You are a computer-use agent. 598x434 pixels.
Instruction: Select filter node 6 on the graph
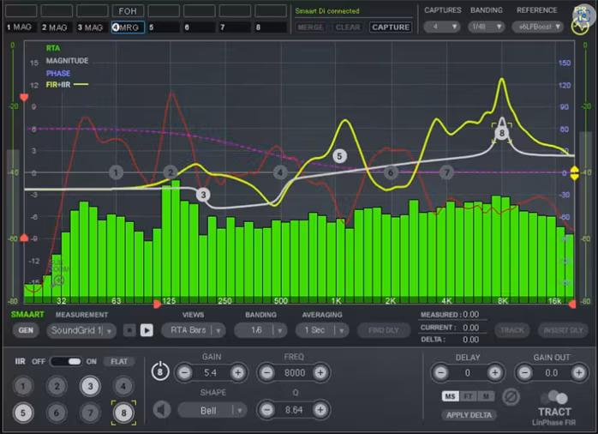[x=391, y=172]
